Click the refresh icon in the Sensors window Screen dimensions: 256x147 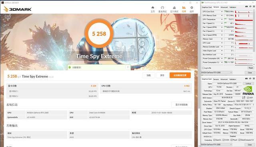(250, 6)
